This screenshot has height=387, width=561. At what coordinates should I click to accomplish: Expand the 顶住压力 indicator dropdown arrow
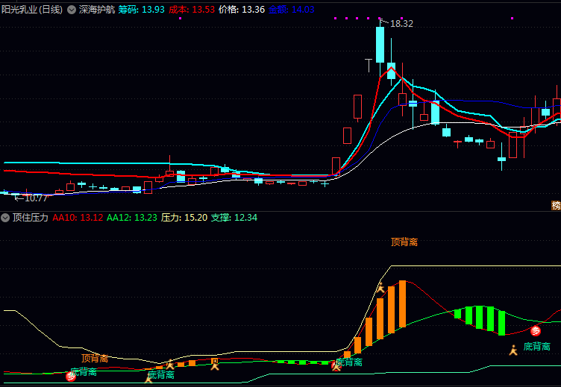click(x=6, y=218)
